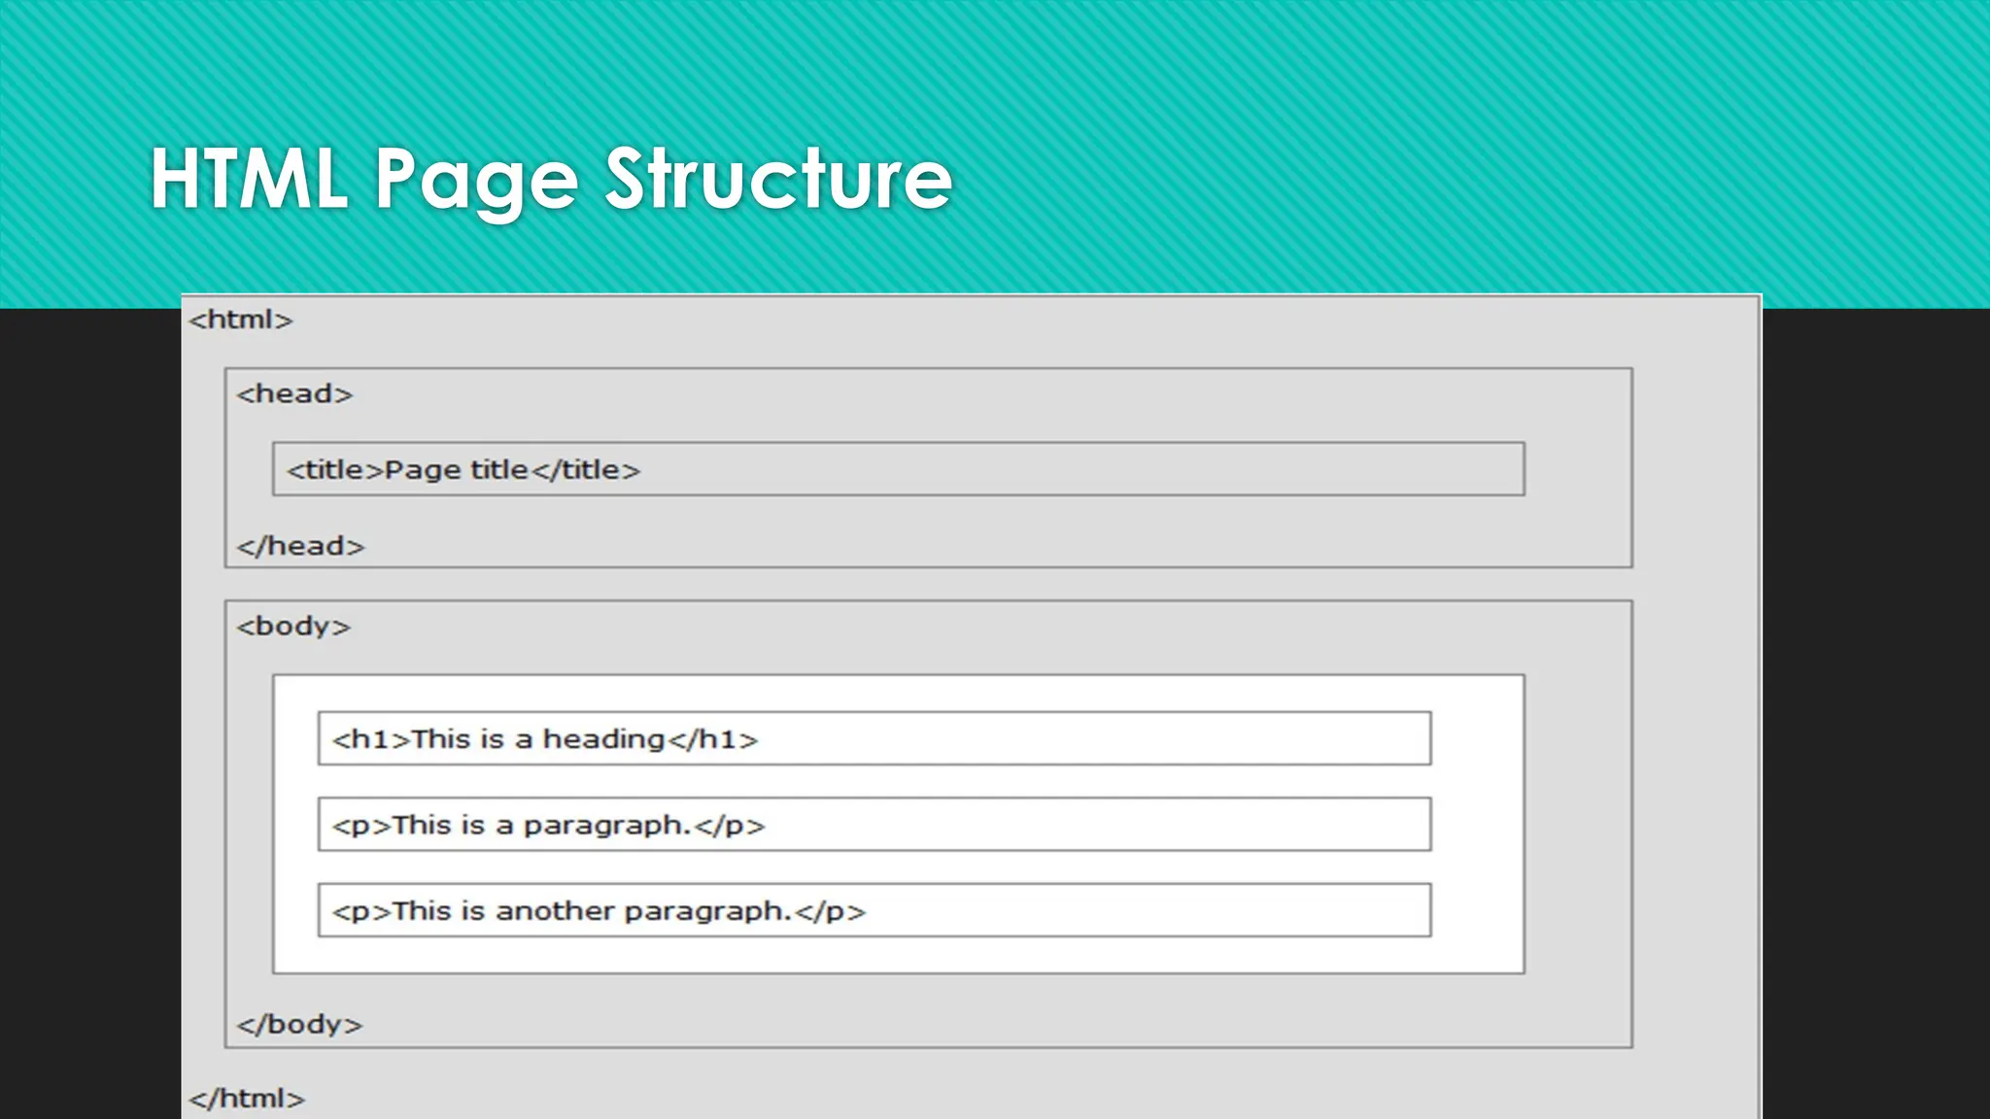
Task: Select the "This is another paragraph" line
Action: click(x=875, y=910)
